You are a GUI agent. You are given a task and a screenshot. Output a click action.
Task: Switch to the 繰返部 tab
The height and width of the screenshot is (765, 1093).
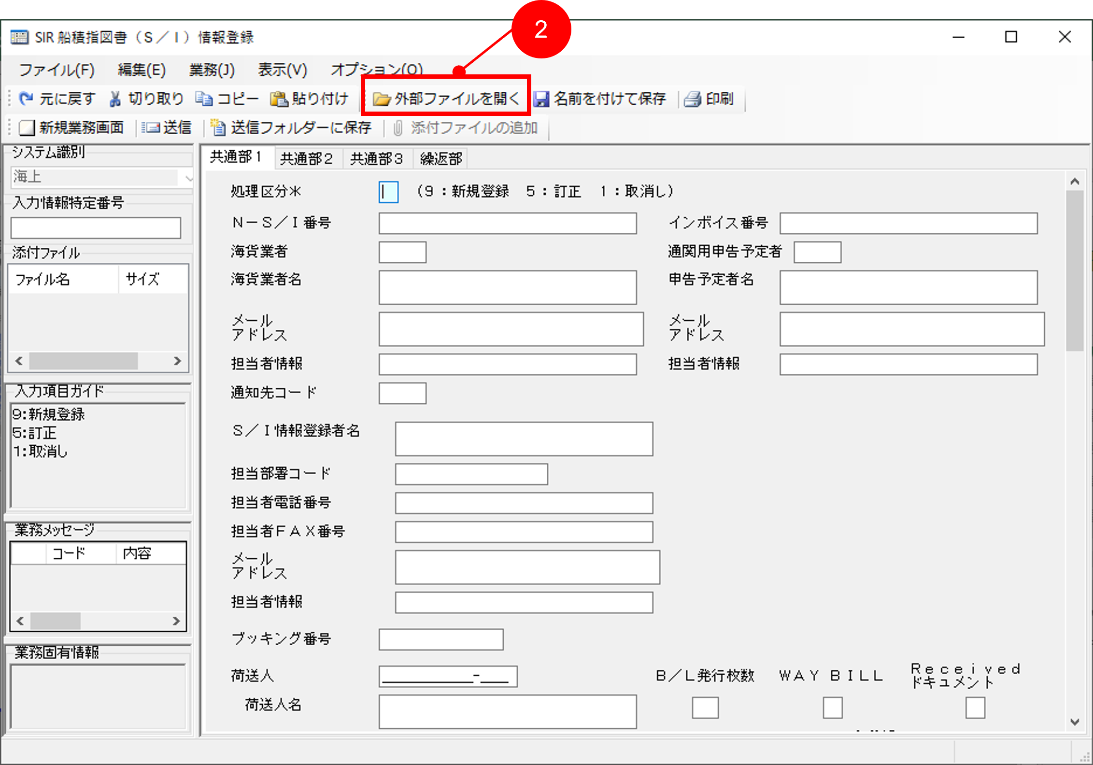click(440, 158)
